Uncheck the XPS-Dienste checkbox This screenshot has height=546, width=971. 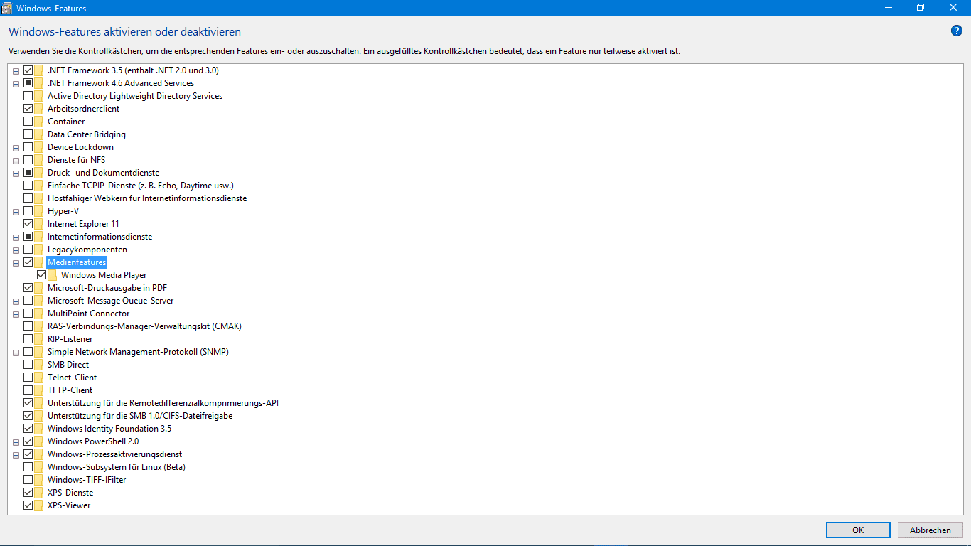tap(28, 493)
